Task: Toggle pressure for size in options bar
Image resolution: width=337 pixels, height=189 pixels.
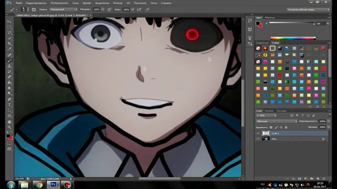Action: click(x=147, y=9)
